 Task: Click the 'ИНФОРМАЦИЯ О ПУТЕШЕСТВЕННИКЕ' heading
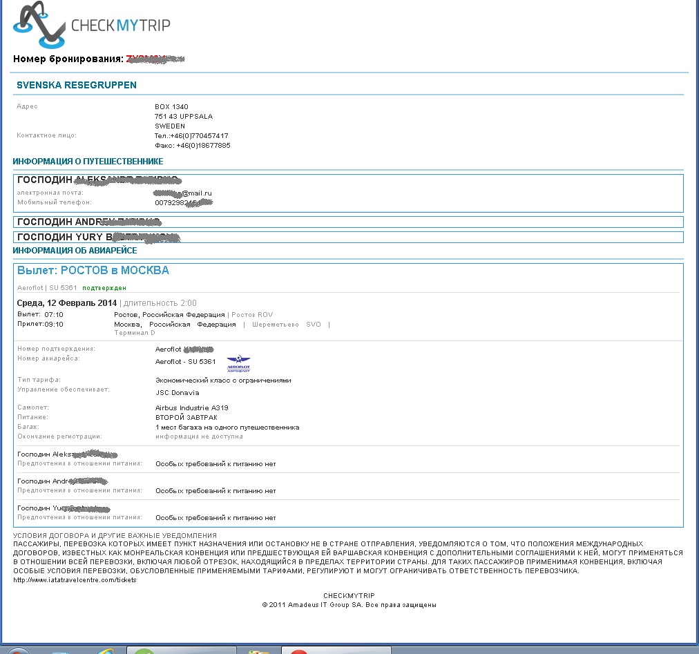(x=88, y=162)
